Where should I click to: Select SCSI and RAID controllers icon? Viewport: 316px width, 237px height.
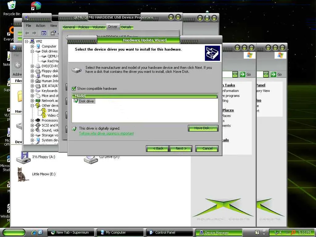click(x=38, y=125)
